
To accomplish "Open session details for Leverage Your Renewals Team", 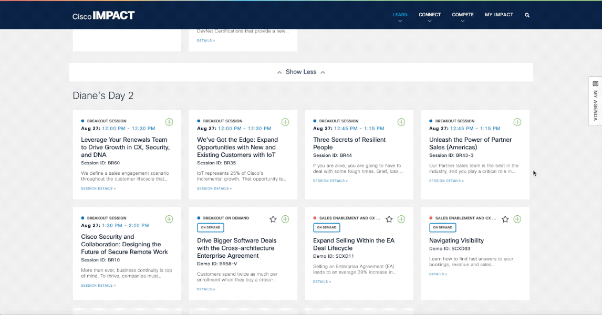I will point(98,188).
